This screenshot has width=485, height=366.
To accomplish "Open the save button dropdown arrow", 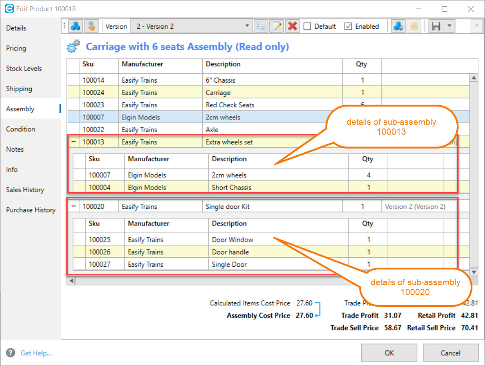I will (x=450, y=26).
